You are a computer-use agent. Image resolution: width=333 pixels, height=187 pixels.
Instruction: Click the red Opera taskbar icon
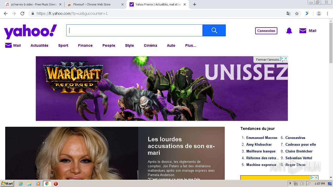point(56,184)
